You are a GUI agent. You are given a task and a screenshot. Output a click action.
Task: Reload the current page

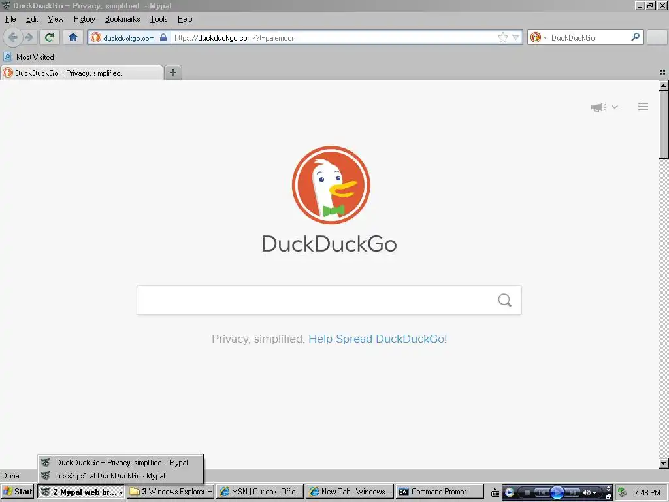coord(49,37)
